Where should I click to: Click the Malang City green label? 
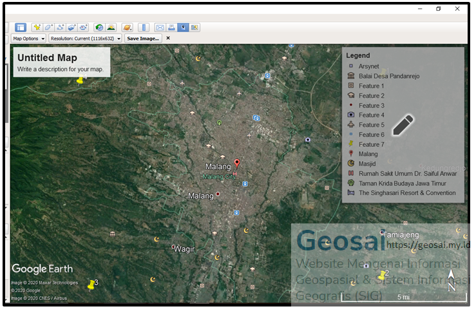(219, 176)
